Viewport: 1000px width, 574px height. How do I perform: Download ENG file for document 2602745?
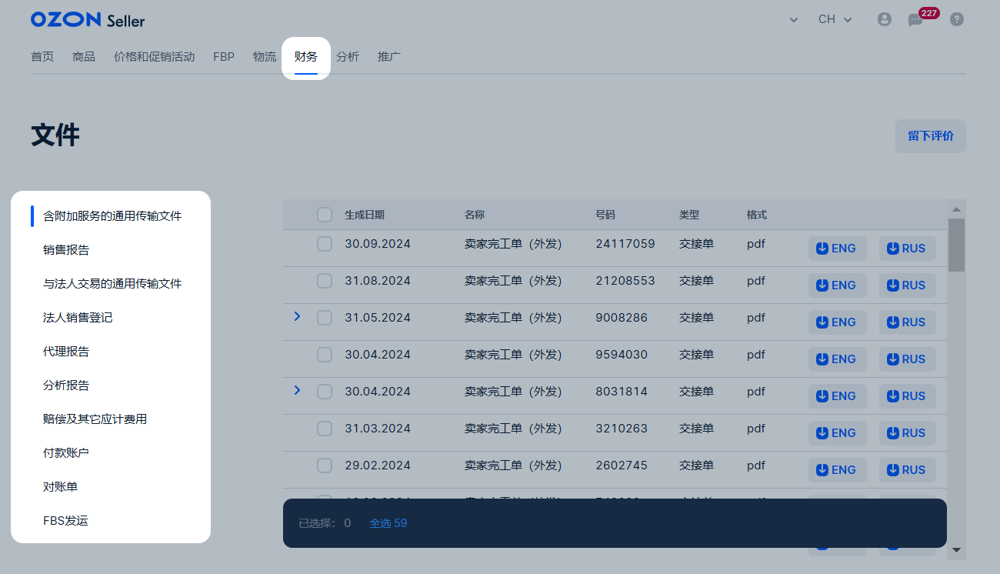(837, 470)
